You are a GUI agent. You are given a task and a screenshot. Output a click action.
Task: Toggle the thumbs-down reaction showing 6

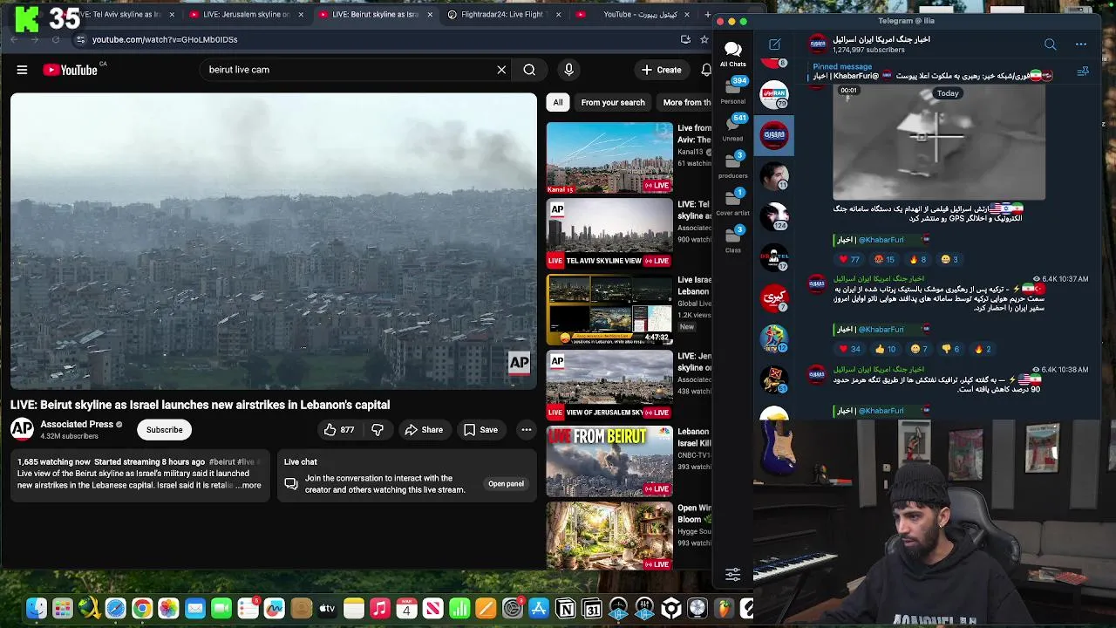(950, 349)
